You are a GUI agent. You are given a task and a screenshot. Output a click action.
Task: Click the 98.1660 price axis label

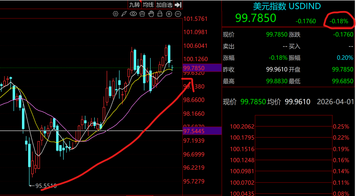coord(194,113)
